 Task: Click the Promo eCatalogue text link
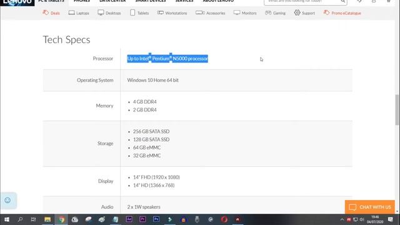tap(346, 13)
